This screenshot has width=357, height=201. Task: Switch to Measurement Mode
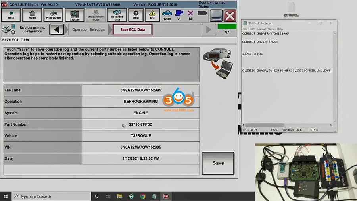(x=96, y=15)
